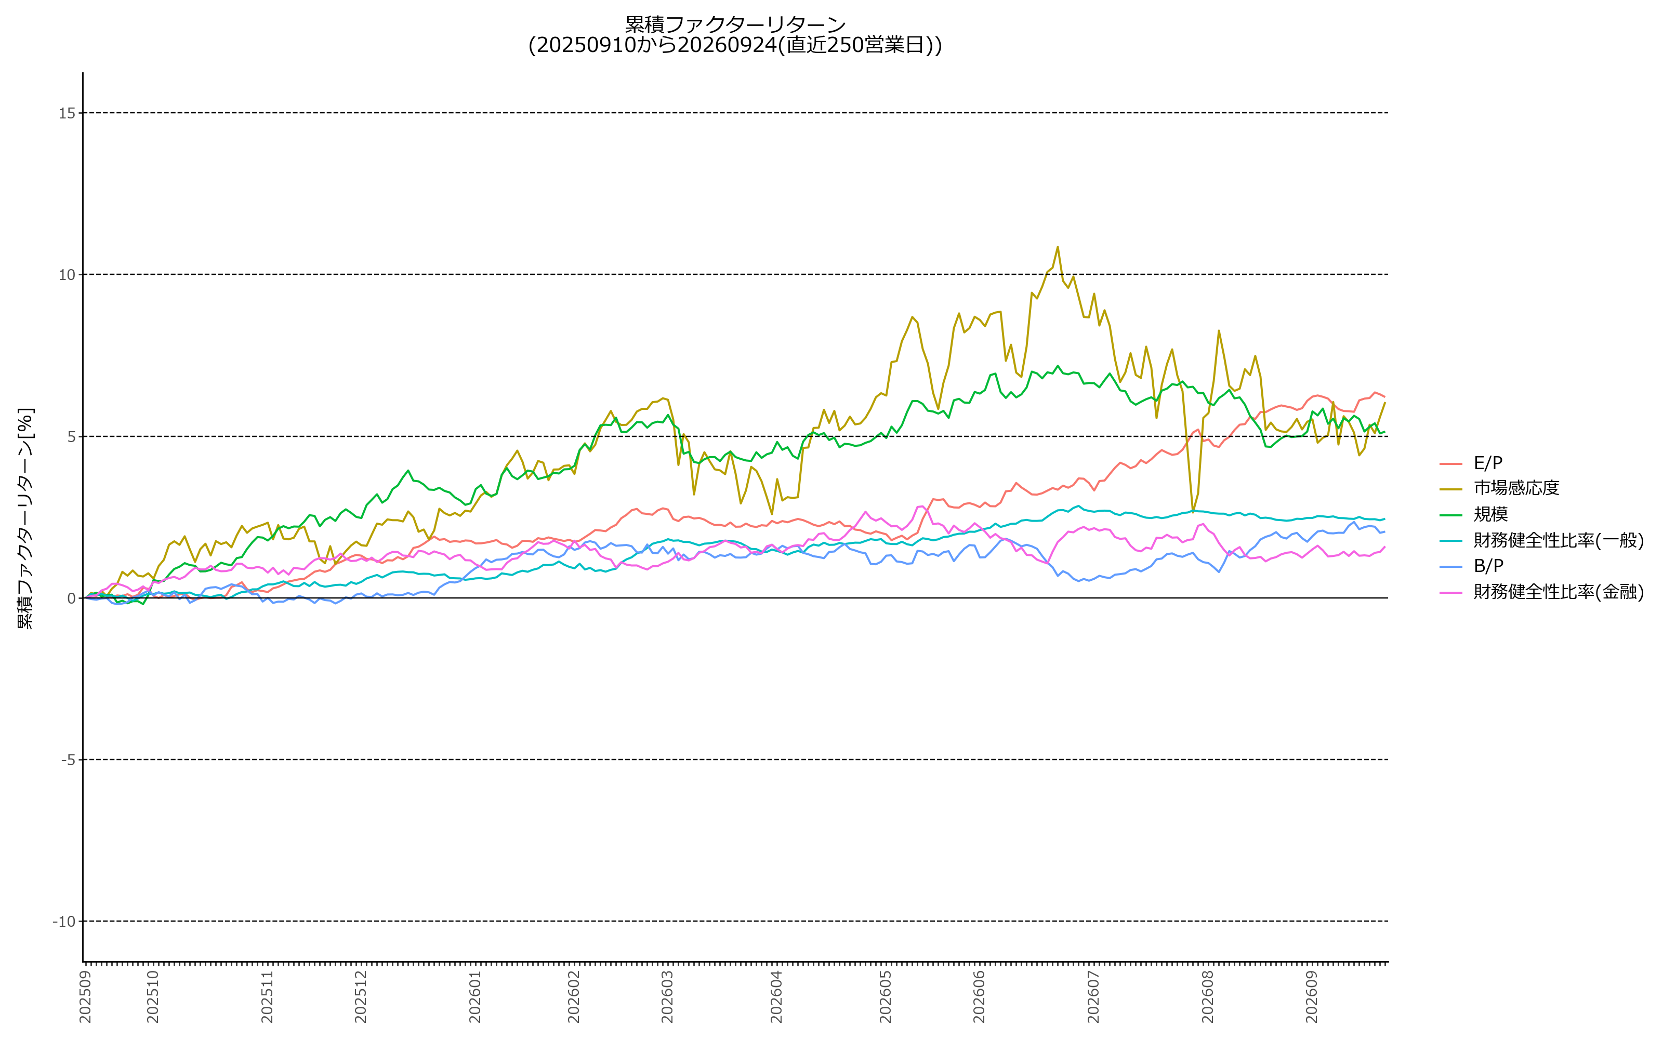The image size is (1663, 1039).
Task: Toggle the E/P legend entry
Action: pos(1488,463)
